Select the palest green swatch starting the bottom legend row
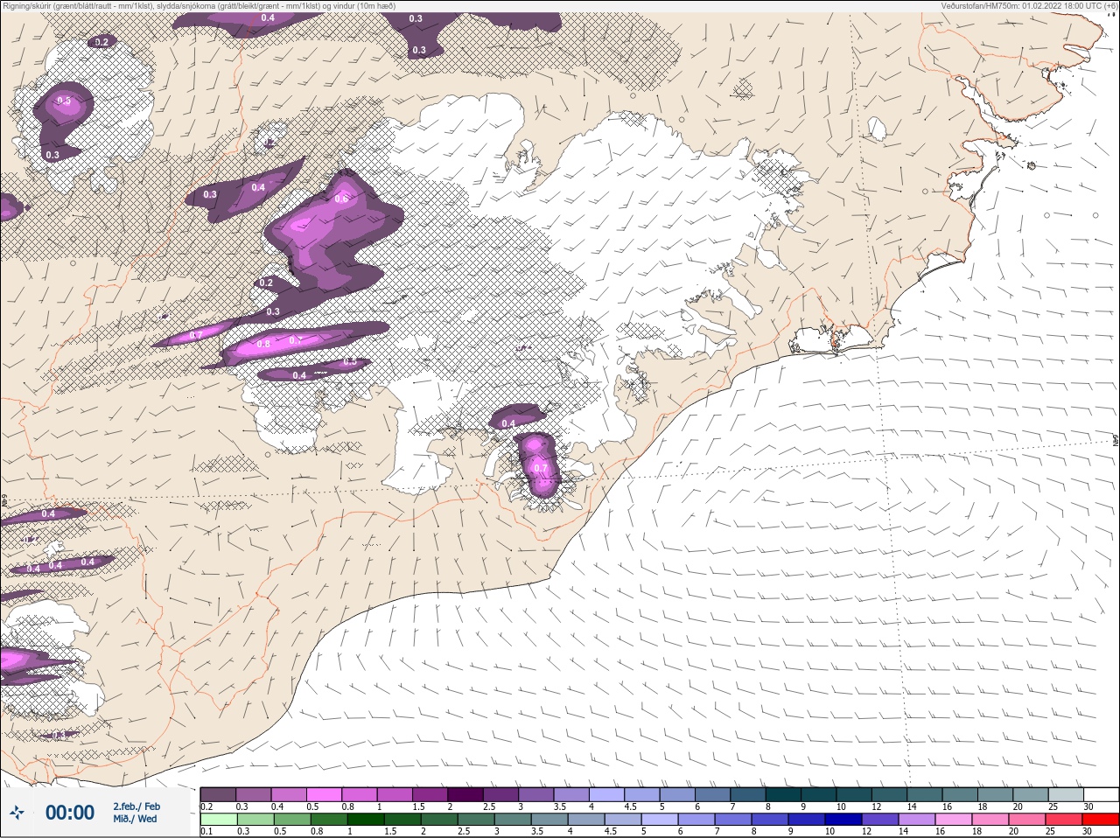 coord(218,820)
